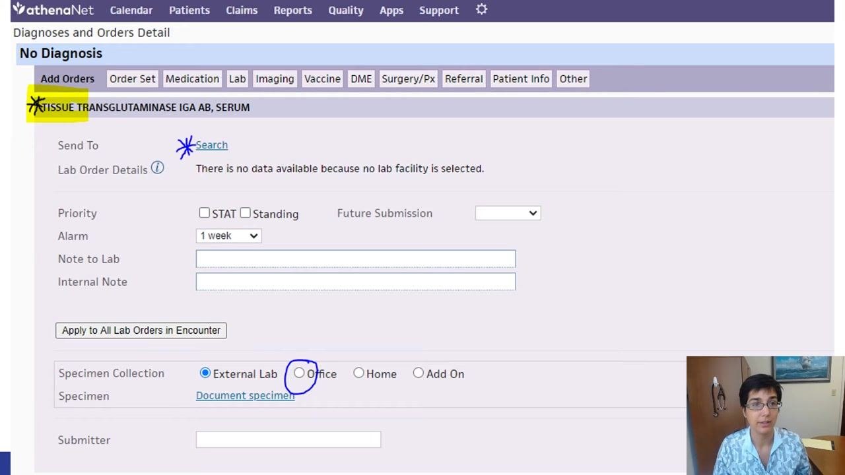Switch to the Medication tab
Viewport: 845px width, 475px height.
tap(192, 79)
